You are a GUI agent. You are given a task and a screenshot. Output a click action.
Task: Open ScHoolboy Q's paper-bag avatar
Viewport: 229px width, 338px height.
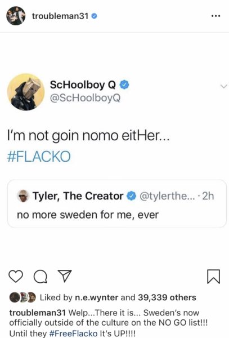point(26,92)
